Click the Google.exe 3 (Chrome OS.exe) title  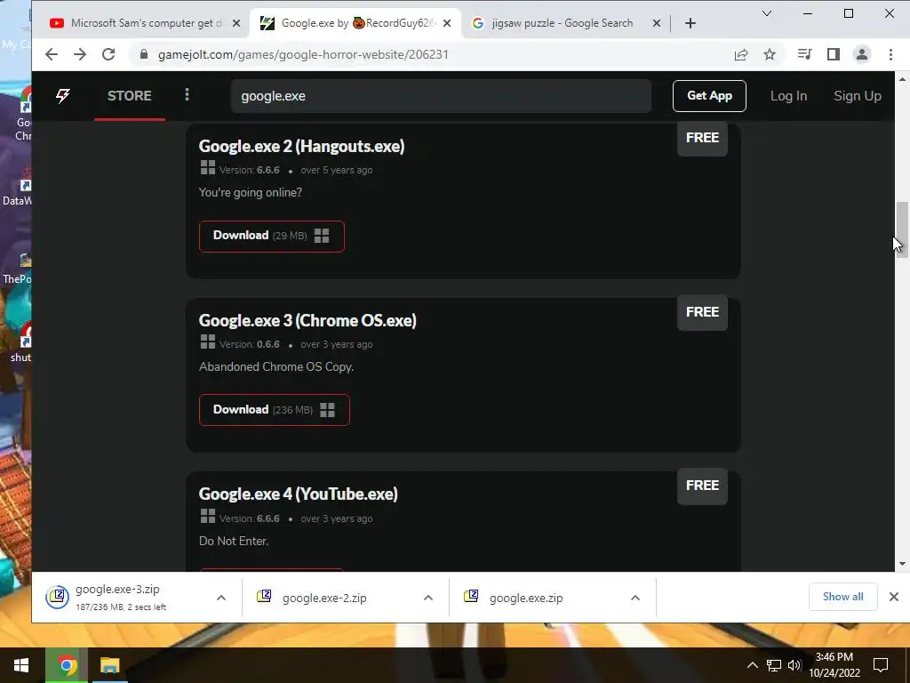click(307, 320)
